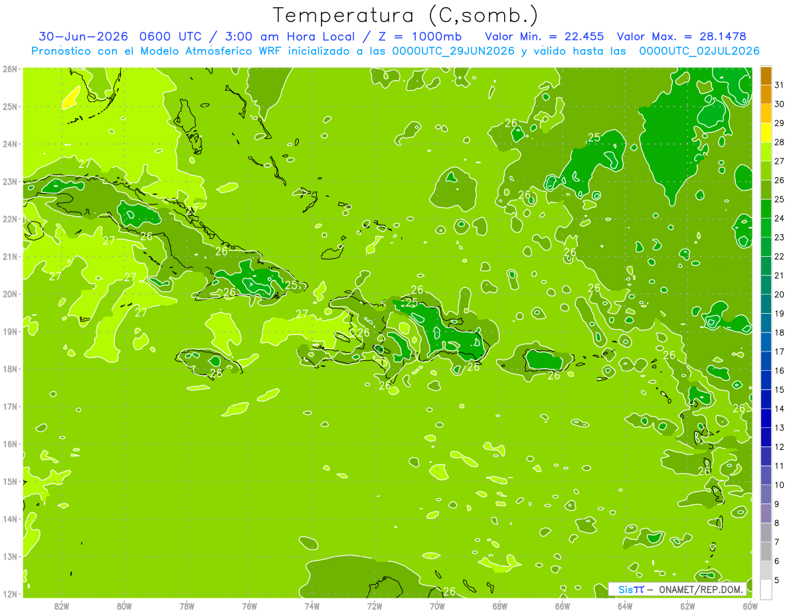
Task: Click the '15N' latitude axis label
Action: pos(10,481)
